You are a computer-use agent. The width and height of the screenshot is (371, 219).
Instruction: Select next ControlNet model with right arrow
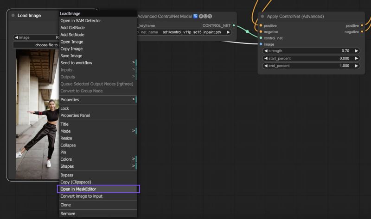[228, 32]
